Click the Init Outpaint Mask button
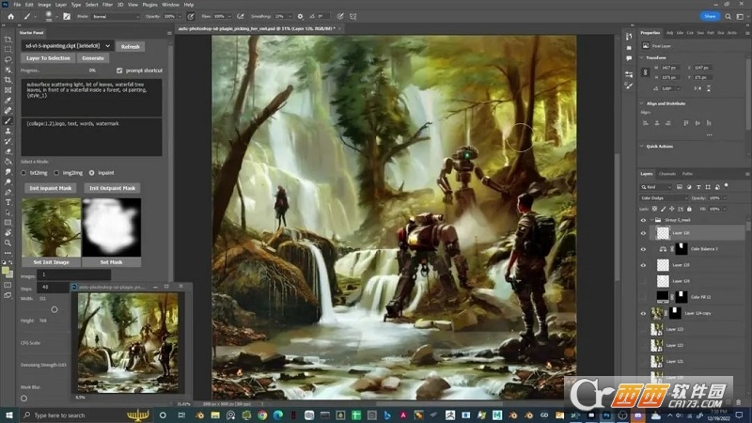This screenshot has width=752, height=423. coord(112,188)
